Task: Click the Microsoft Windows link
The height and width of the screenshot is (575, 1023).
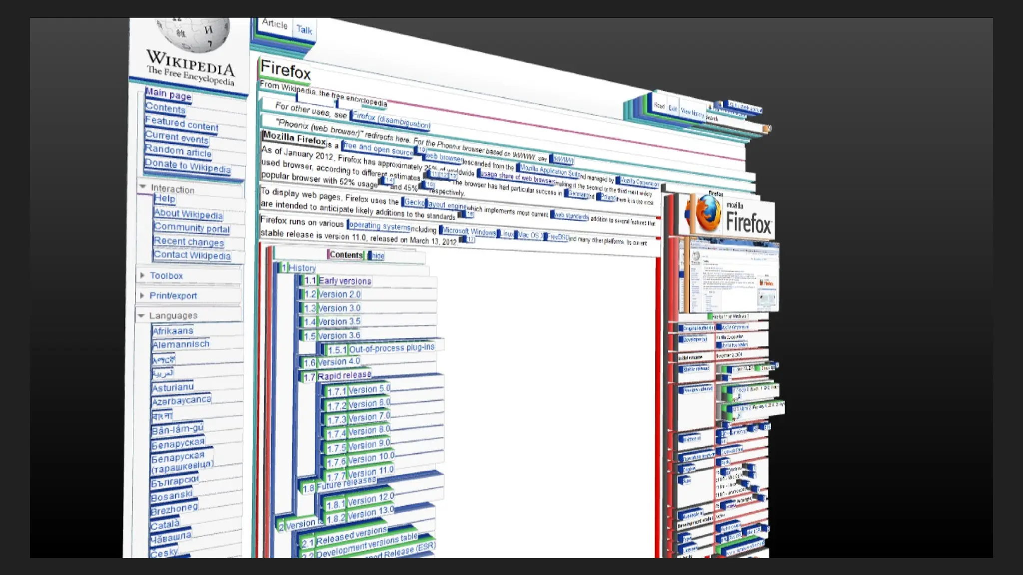Action: [469, 232]
